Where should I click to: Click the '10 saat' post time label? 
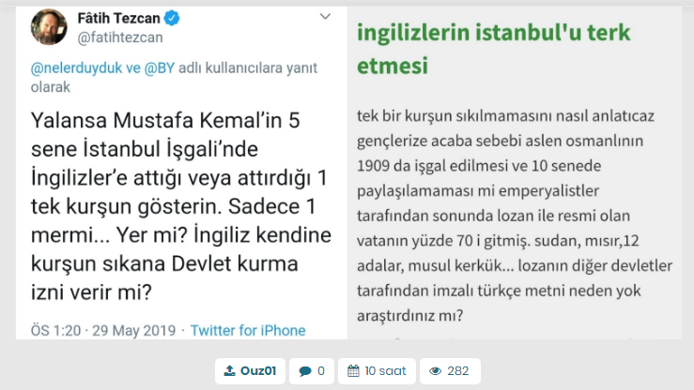coord(385,370)
